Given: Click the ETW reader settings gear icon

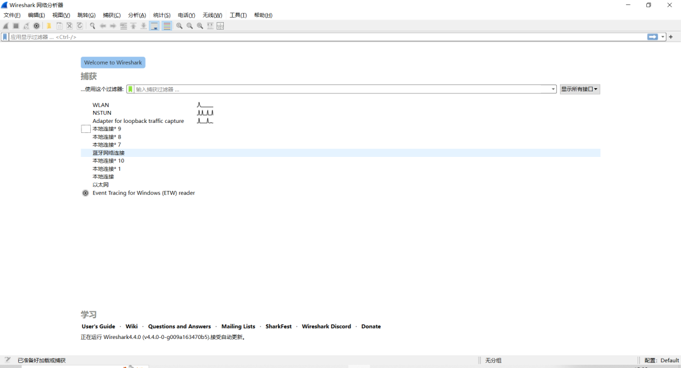Looking at the screenshot, I should 86,193.
